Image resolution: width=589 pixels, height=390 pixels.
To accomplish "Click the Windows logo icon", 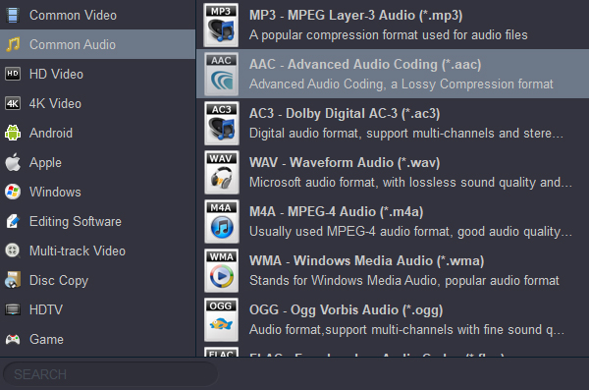I will pyautogui.click(x=13, y=192).
